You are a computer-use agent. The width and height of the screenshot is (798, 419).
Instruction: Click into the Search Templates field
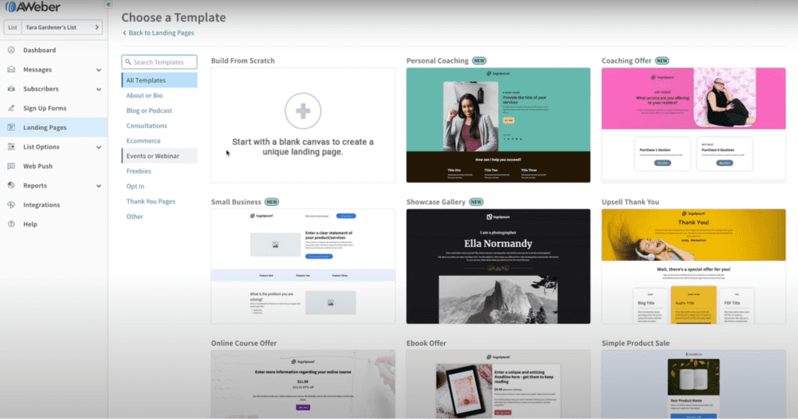coord(159,62)
